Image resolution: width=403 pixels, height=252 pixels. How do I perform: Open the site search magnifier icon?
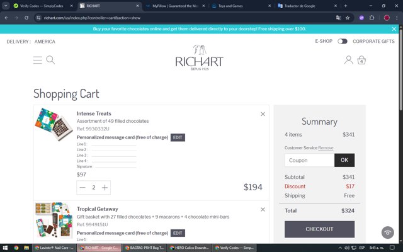50,60
